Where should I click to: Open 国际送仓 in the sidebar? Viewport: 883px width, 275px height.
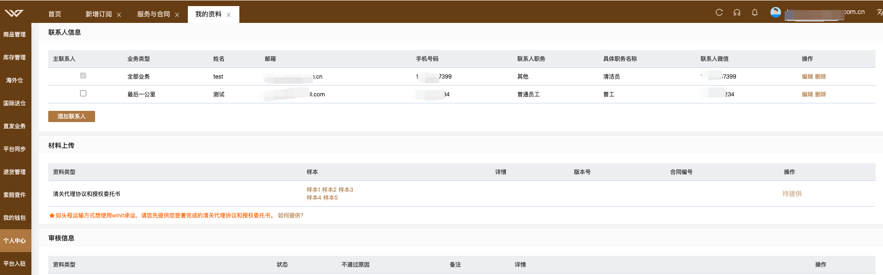[15, 103]
